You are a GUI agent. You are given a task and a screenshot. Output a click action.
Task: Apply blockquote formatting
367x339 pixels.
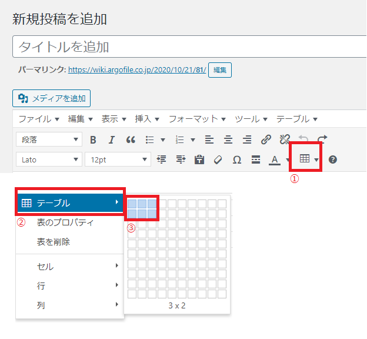click(x=131, y=139)
